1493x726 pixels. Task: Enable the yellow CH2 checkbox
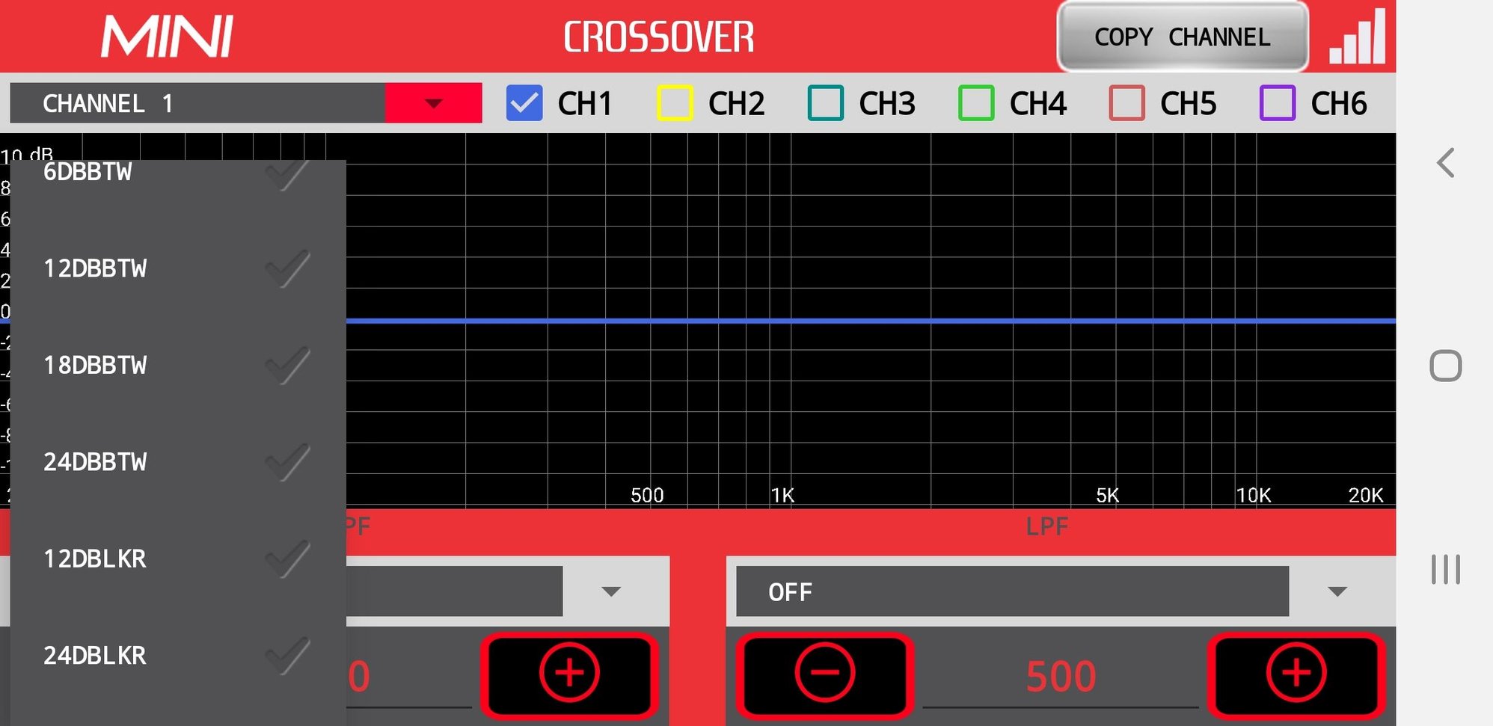pyautogui.click(x=675, y=103)
